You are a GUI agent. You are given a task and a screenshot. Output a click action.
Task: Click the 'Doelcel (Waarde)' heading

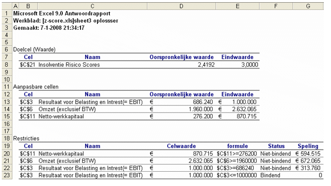click(34, 49)
